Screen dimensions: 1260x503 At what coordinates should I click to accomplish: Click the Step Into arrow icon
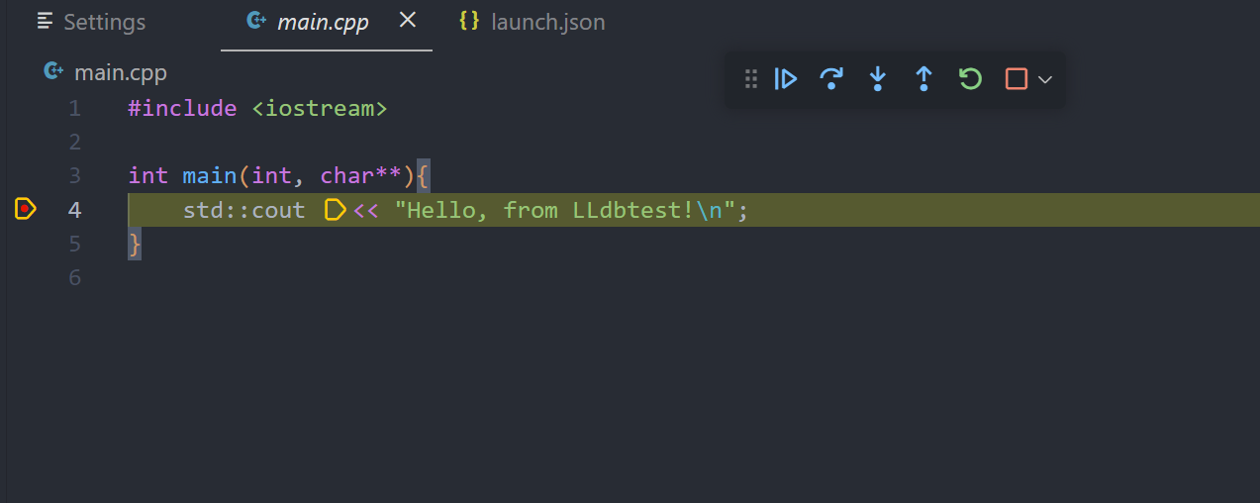[877, 79]
